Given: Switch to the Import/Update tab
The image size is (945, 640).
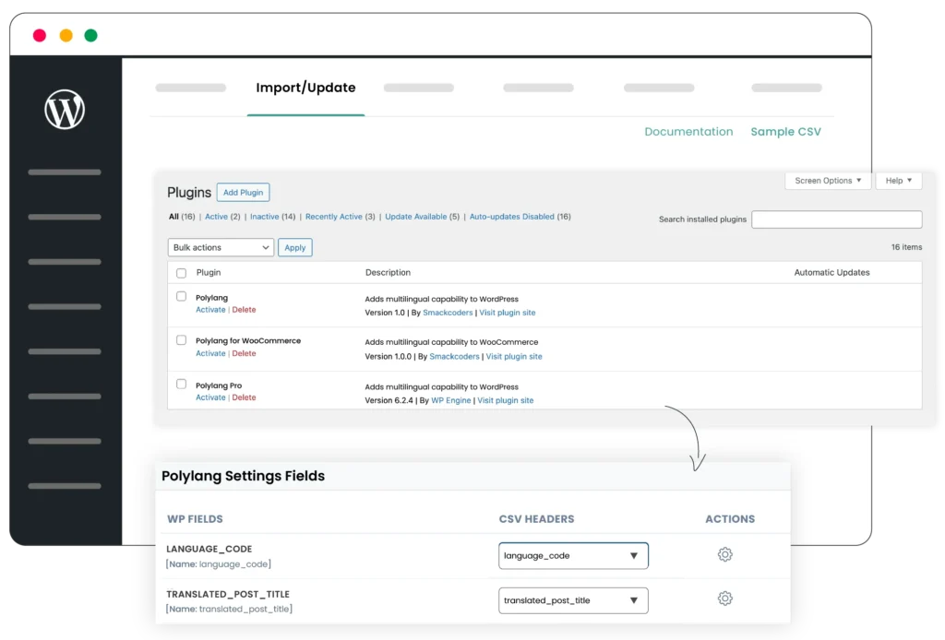Looking at the screenshot, I should point(305,88).
